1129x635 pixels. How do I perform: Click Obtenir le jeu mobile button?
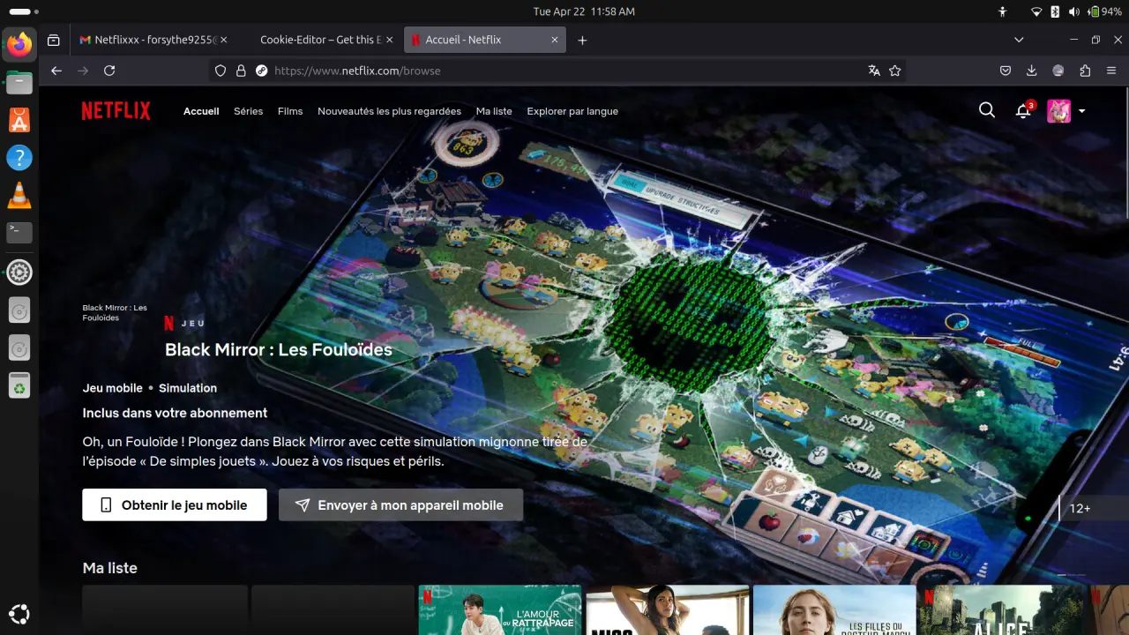175,505
